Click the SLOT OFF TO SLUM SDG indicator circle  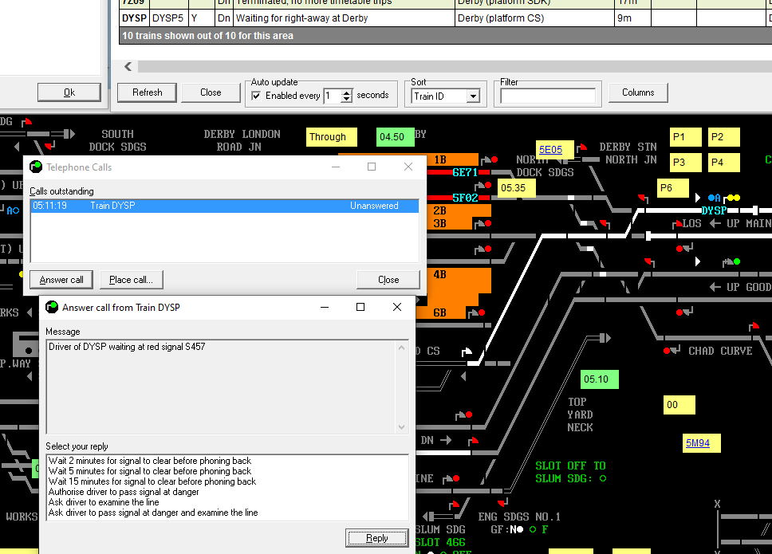(x=603, y=478)
